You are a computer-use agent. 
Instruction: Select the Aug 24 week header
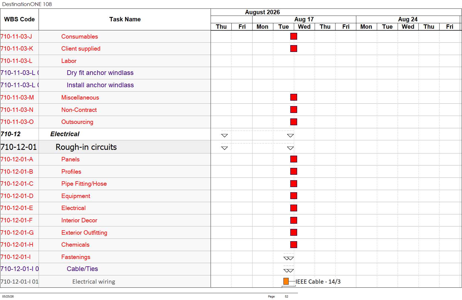(x=408, y=19)
